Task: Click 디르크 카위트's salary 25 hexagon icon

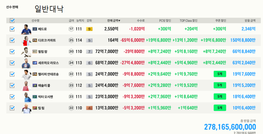Action: (x=71, y=40)
